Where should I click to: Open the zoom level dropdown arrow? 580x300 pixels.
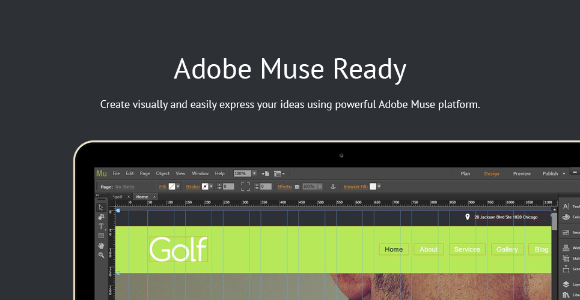[x=254, y=173]
